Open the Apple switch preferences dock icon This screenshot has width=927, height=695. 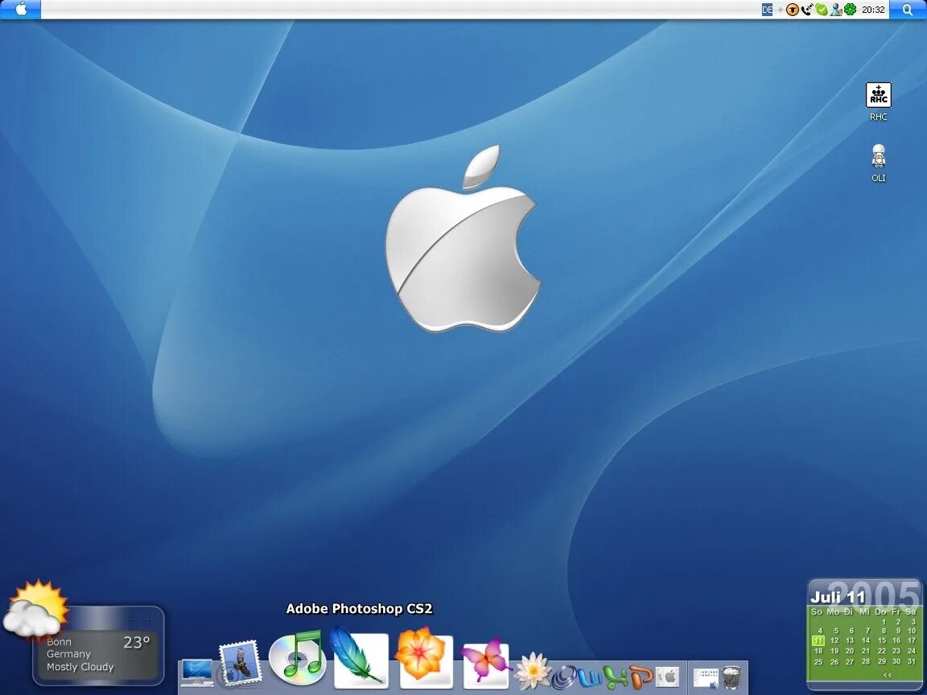(667, 676)
